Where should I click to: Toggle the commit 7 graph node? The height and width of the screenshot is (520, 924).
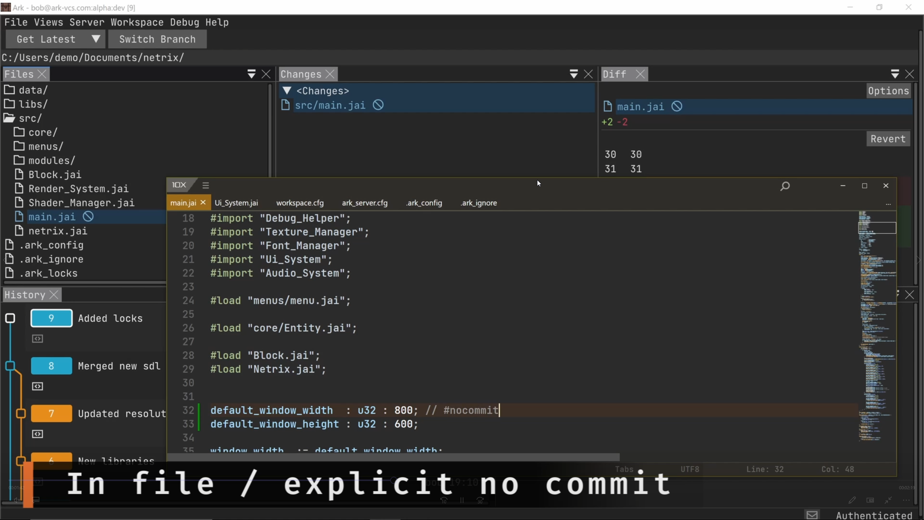click(x=21, y=413)
